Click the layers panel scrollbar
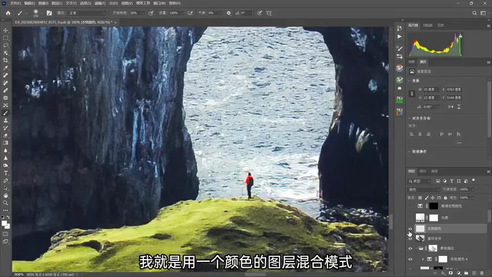The width and height of the screenshot is (492, 277). pyautogui.click(x=489, y=216)
